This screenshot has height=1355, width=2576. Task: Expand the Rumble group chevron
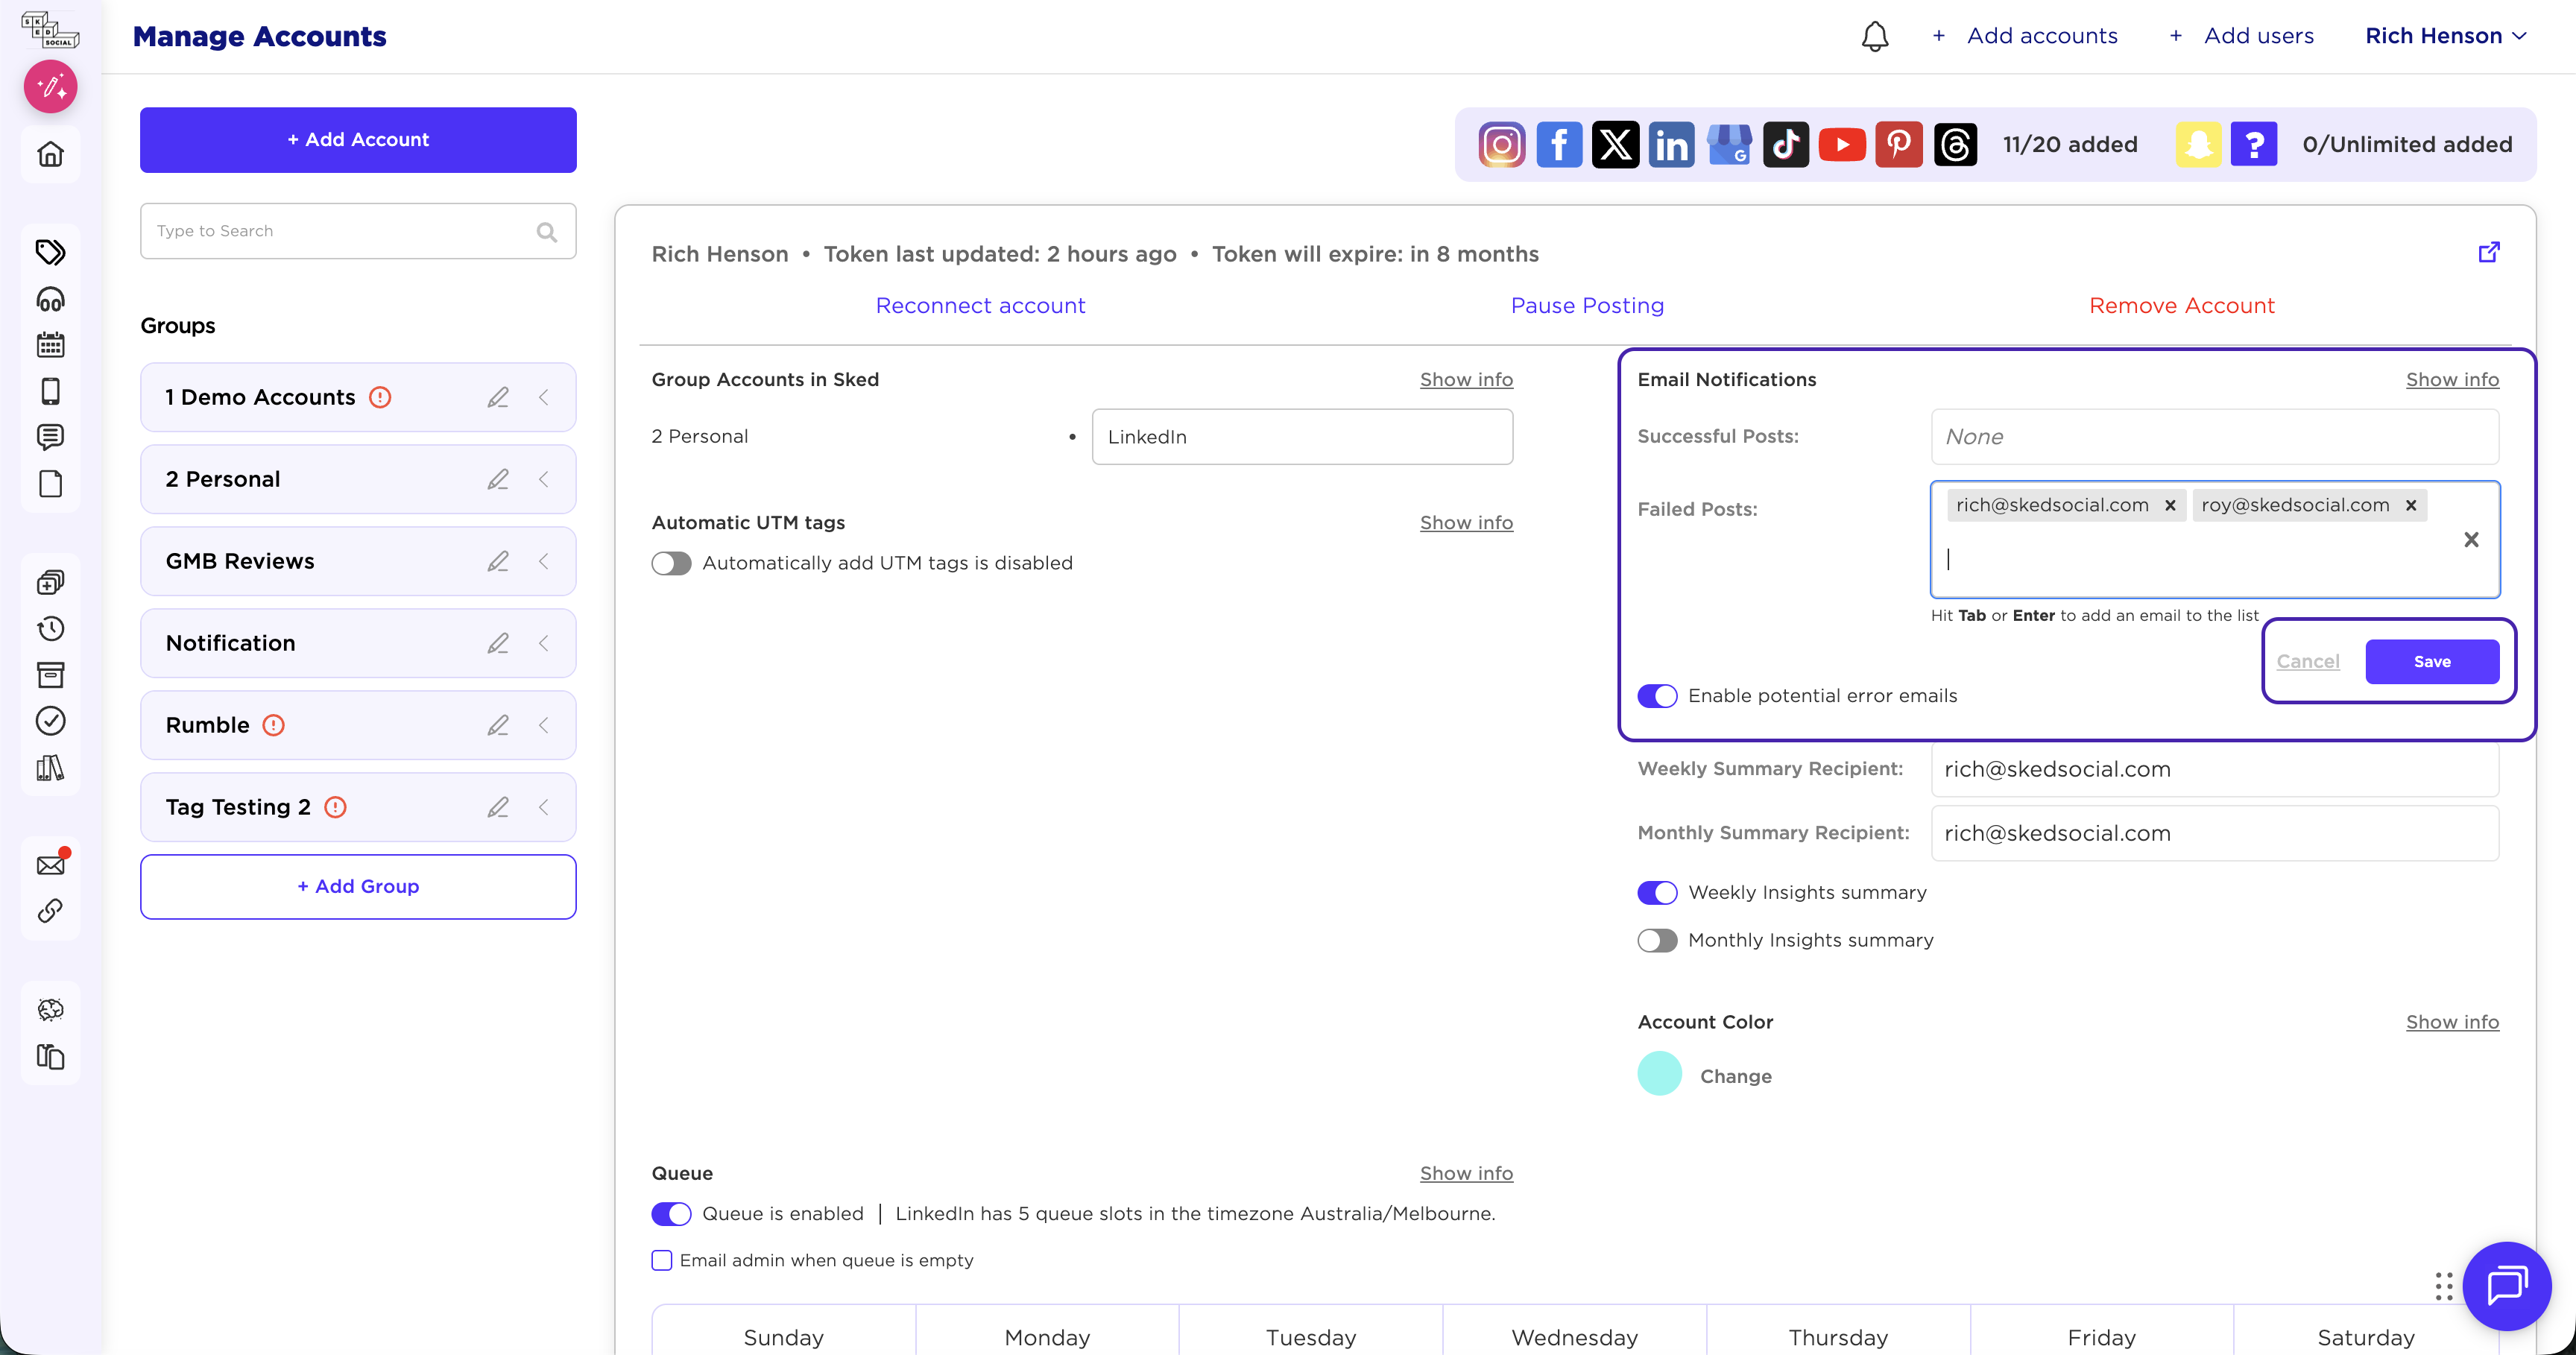(x=544, y=725)
